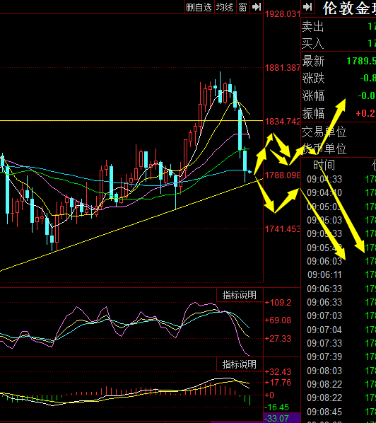Click the 买入 buy row
Image resolution: width=376 pixels, height=423 pixels.
339,43
